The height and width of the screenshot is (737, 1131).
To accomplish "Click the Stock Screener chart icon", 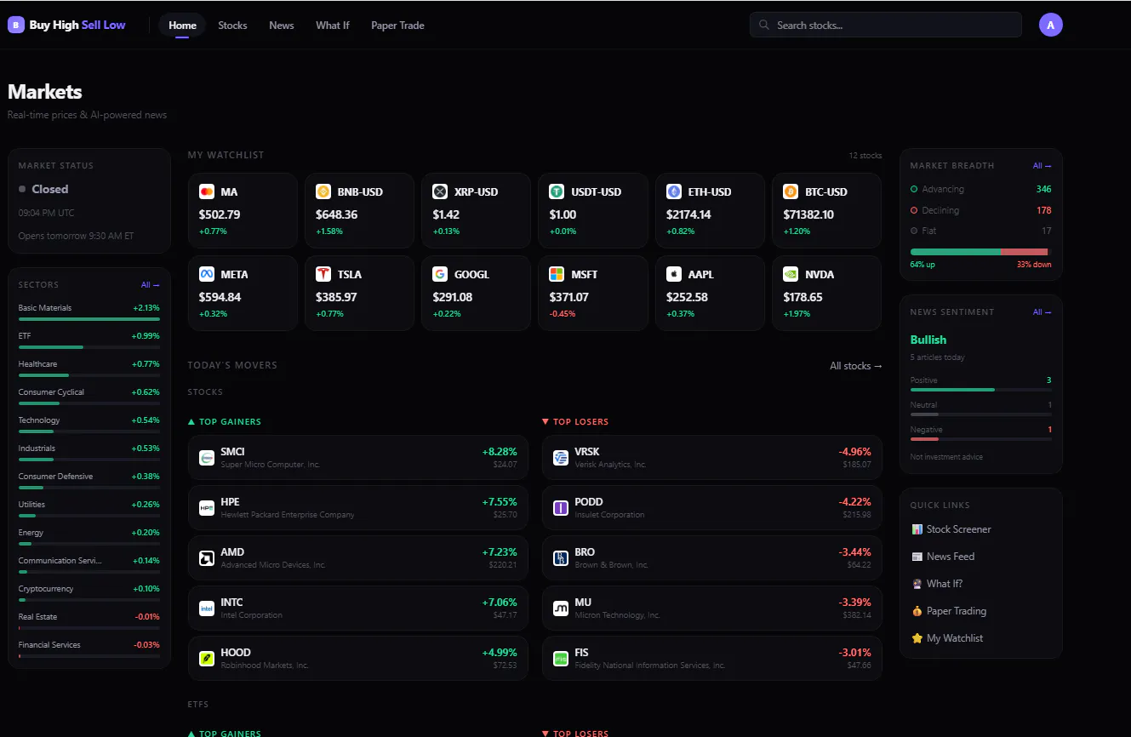I will (917, 529).
